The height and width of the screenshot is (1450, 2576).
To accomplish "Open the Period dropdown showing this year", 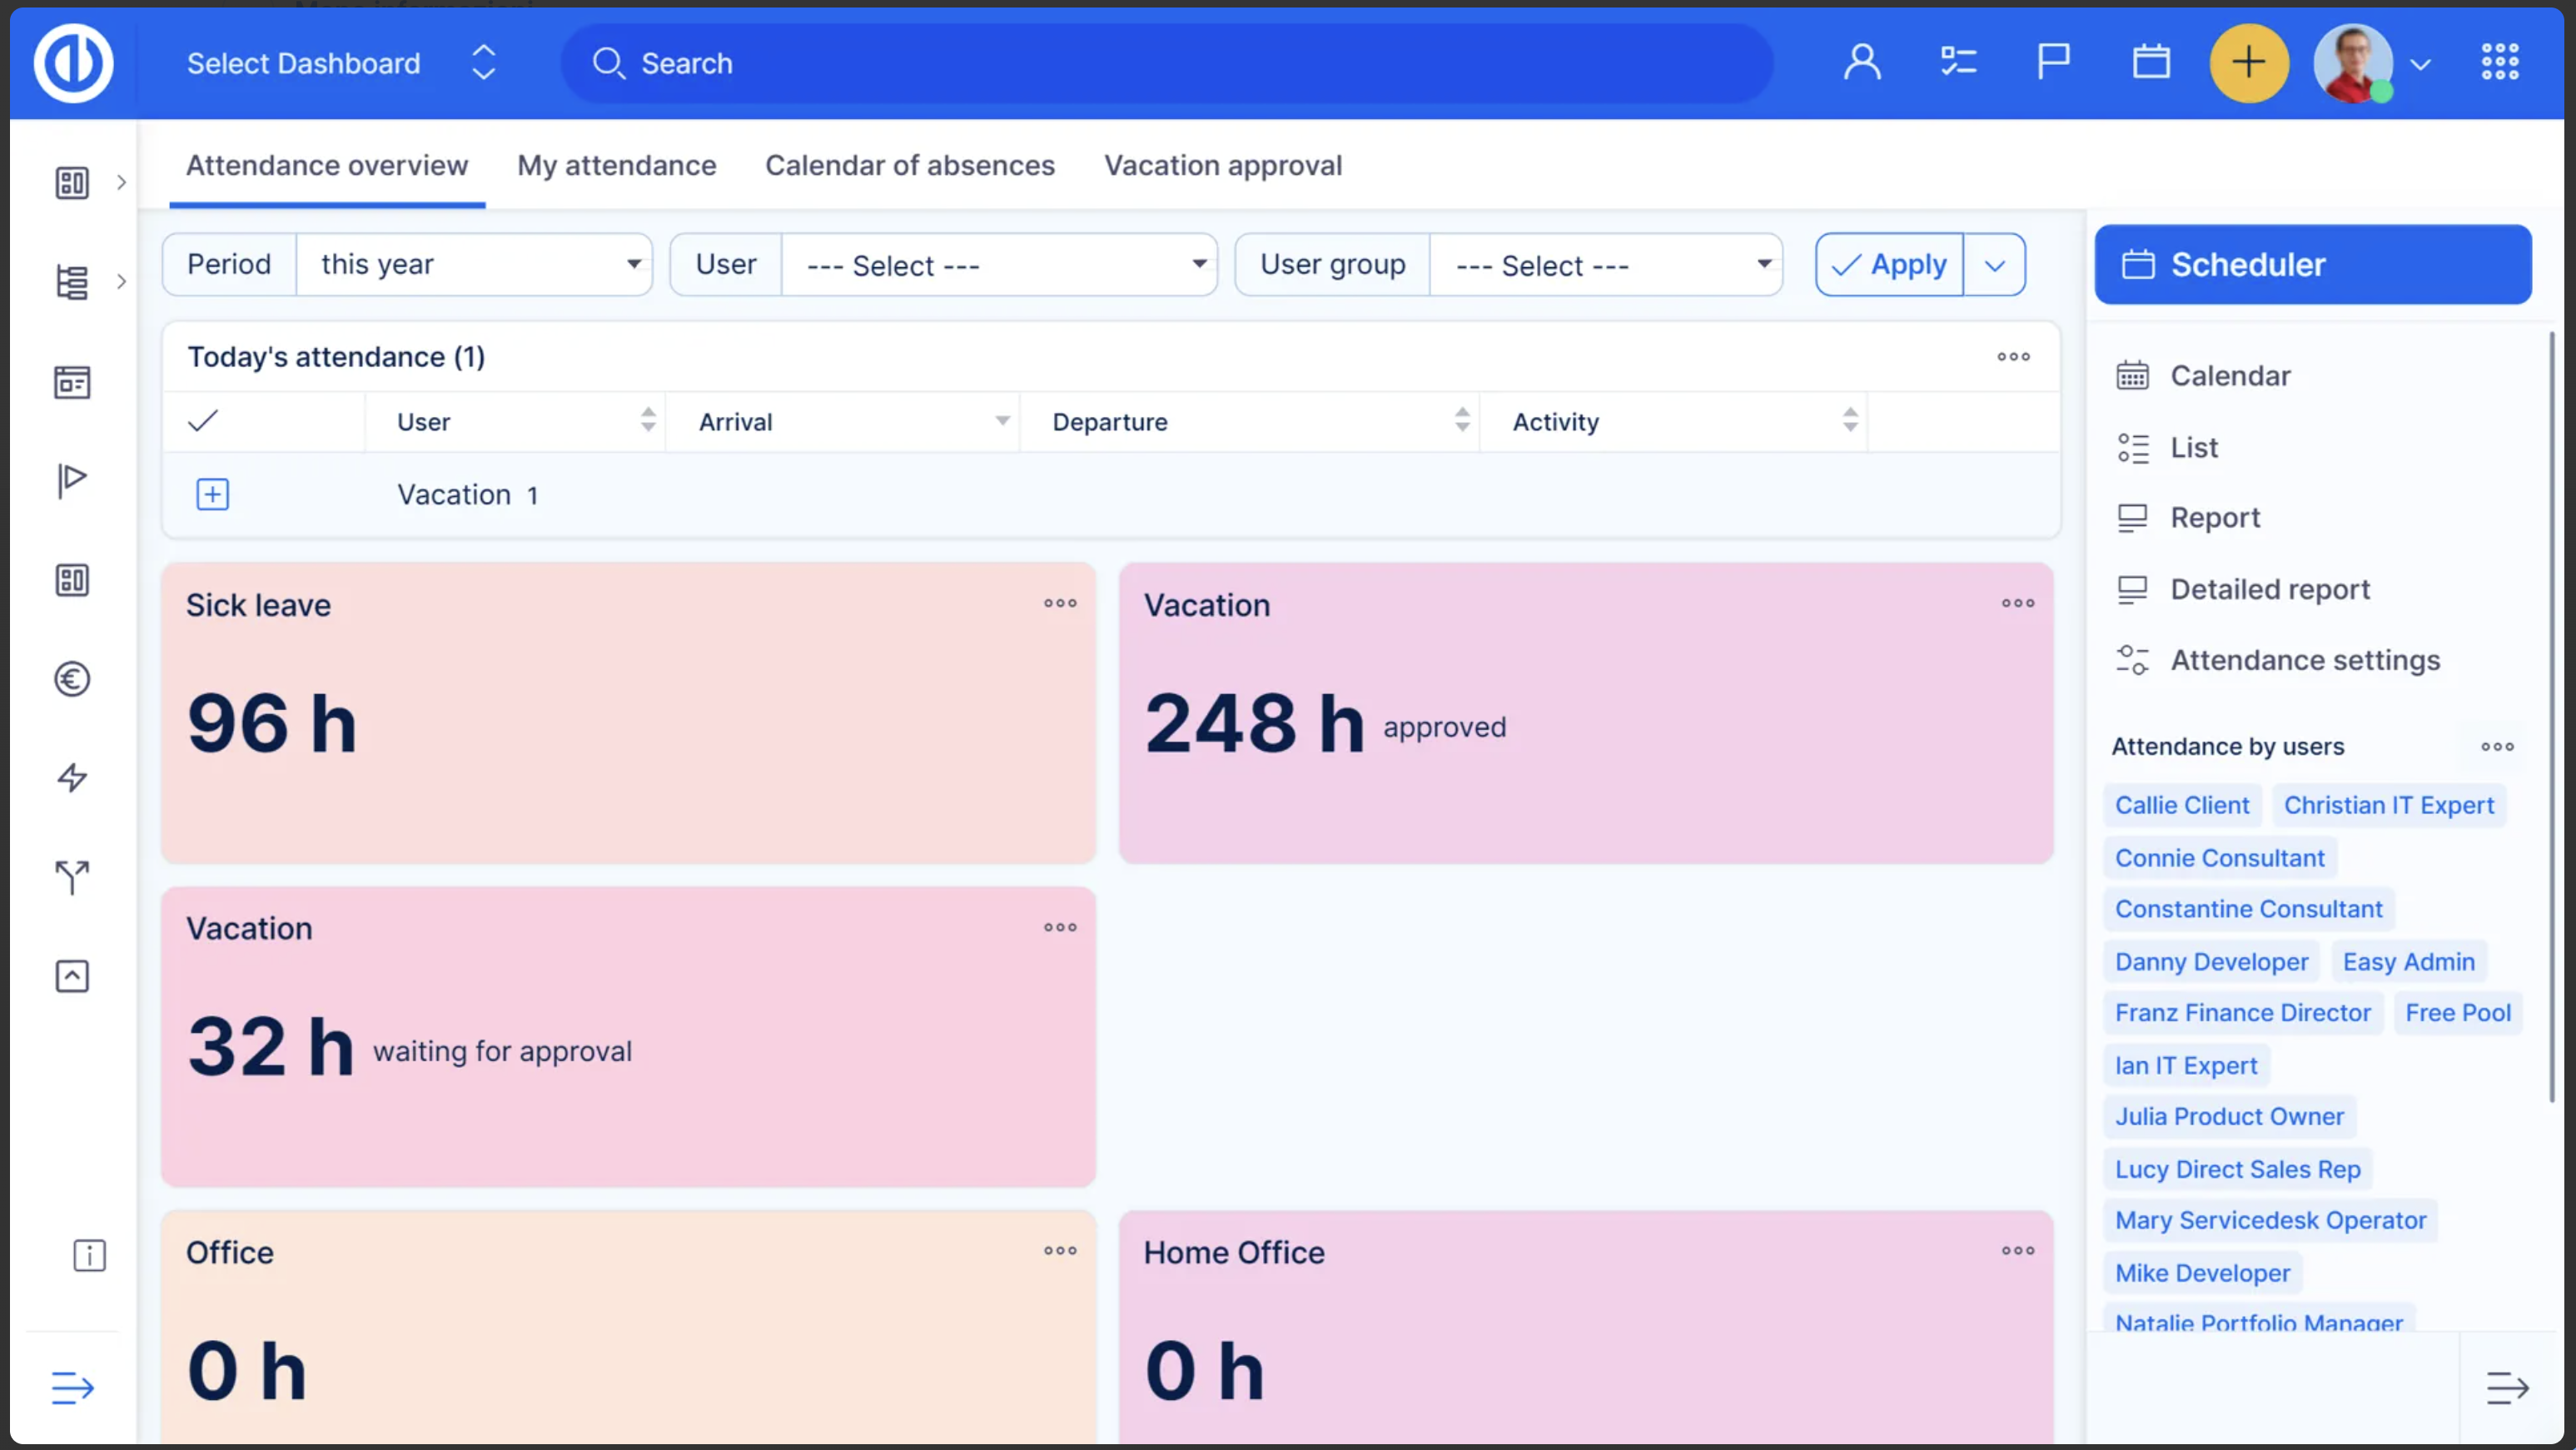I will [475, 265].
